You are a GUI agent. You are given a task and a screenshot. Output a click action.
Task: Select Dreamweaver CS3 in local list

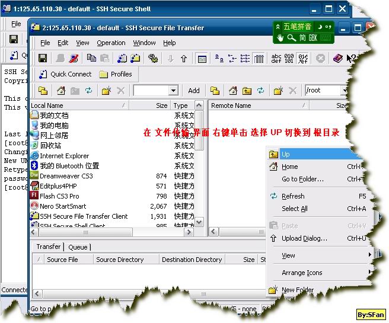66,176
